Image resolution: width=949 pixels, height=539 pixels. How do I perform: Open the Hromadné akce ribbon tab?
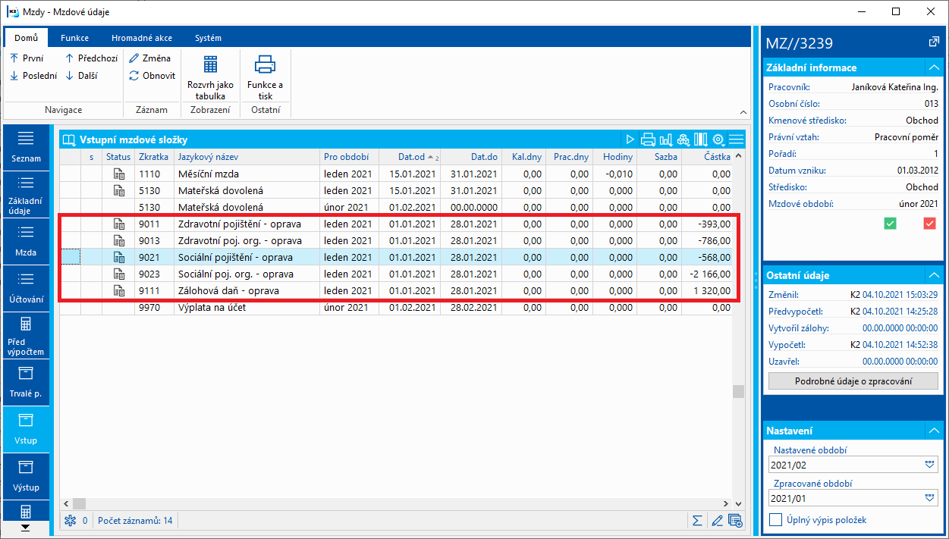[142, 38]
